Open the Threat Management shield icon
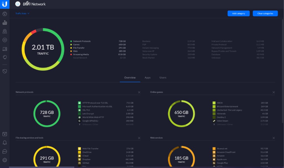The image size is (284, 168). (x=4, y=71)
